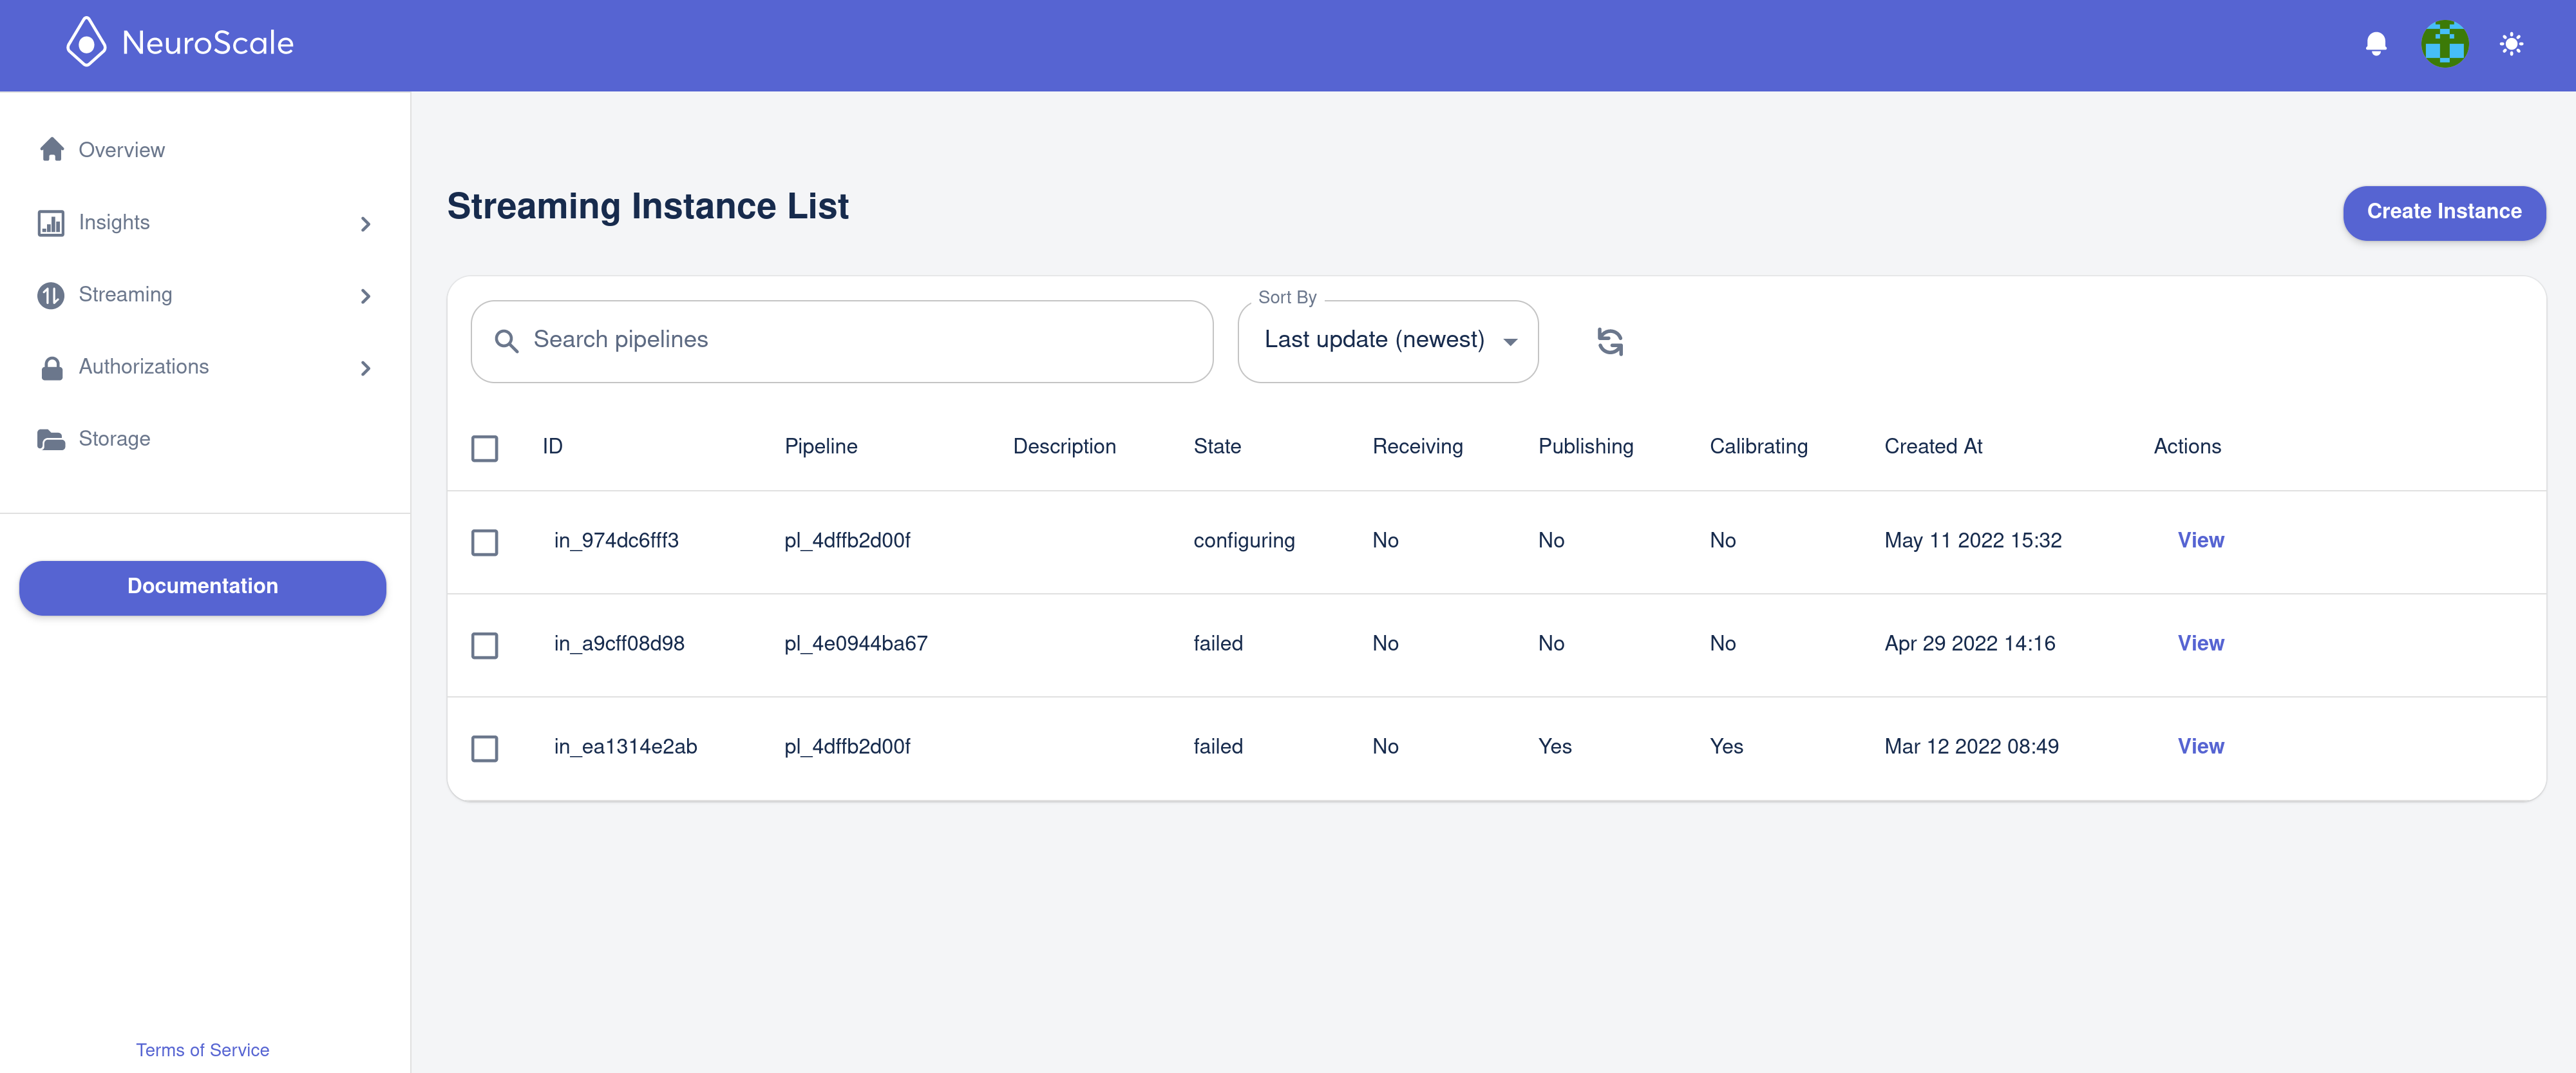Click the Pipeline column header
This screenshot has height=1073, width=2576.
tap(821, 447)
